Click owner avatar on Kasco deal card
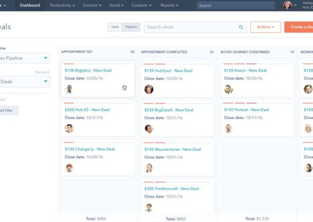The image size is (313, 222). [x=229, y=89]
